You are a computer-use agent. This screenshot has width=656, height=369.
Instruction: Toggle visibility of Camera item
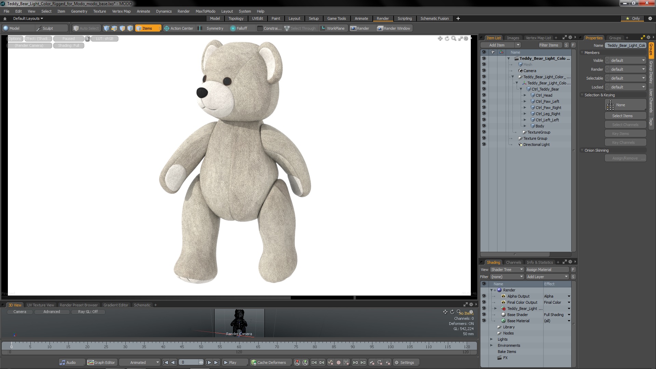484,71
